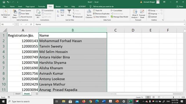Open the Sort dialog

(x=62, y=13)
